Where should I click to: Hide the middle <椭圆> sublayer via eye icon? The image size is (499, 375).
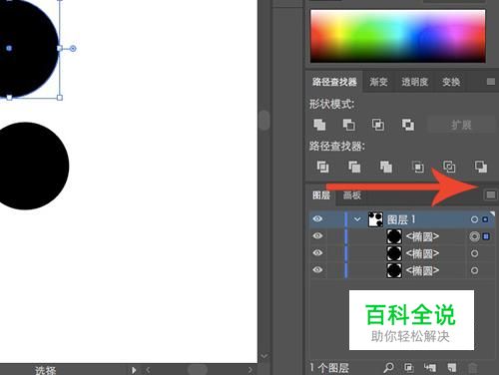tap(317, 252)
